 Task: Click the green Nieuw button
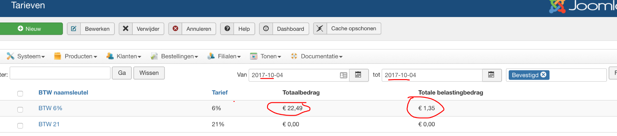pyautogui.click(x=31, y=29)
